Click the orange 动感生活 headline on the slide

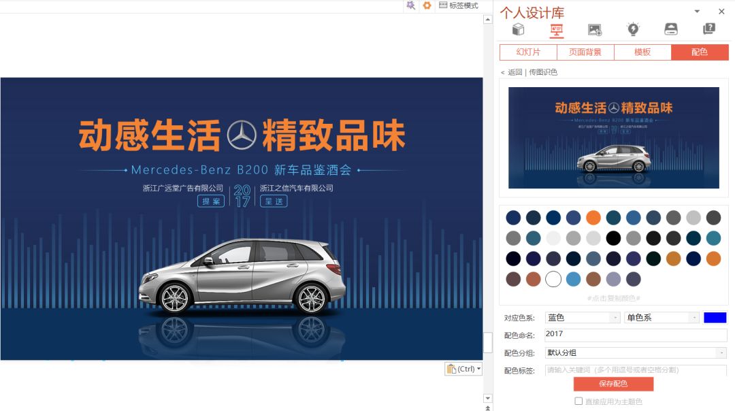[150, 135]
